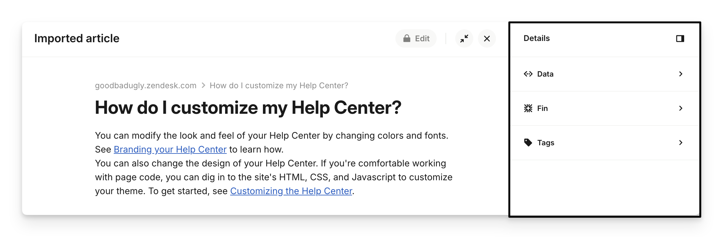This screenshot has width=722, height=237.
Task: Close the imported article panel
Action: [x=487, y=38]
